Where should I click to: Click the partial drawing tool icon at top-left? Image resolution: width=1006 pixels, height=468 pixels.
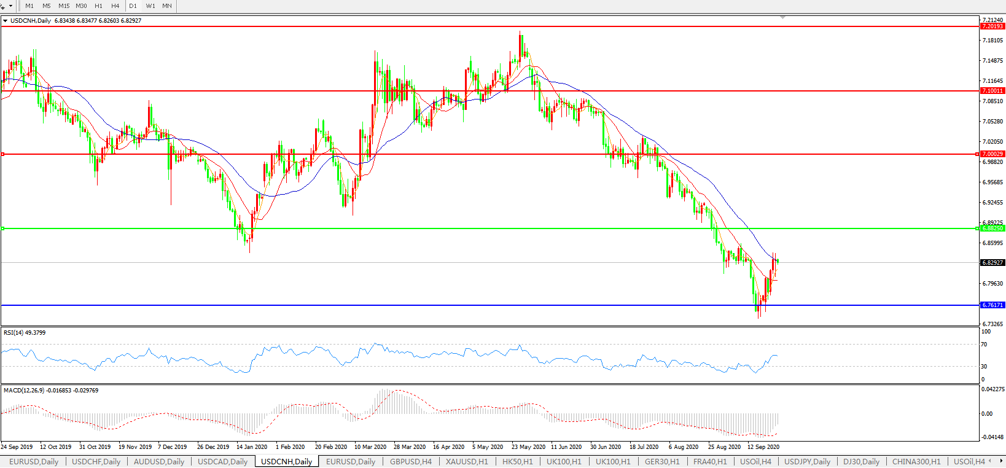tap(2, 6)
